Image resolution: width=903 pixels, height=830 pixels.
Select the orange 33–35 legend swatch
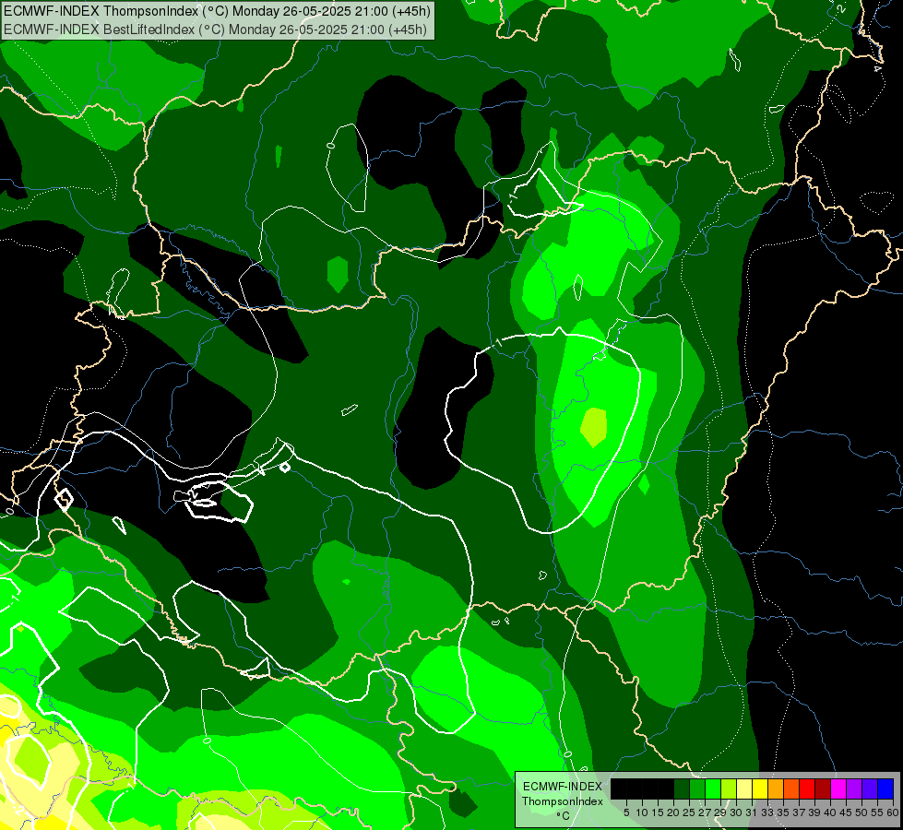point(776,788)
